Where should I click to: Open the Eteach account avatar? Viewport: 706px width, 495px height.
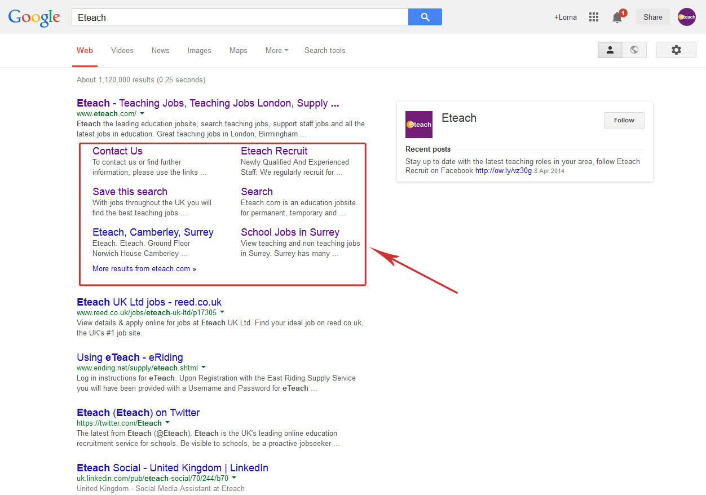687,17
